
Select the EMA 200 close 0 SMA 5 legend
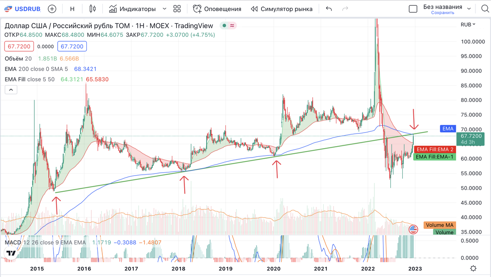[36, 69]
